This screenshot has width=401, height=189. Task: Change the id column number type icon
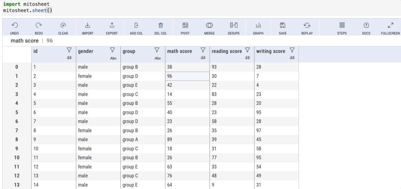[69, 58]
